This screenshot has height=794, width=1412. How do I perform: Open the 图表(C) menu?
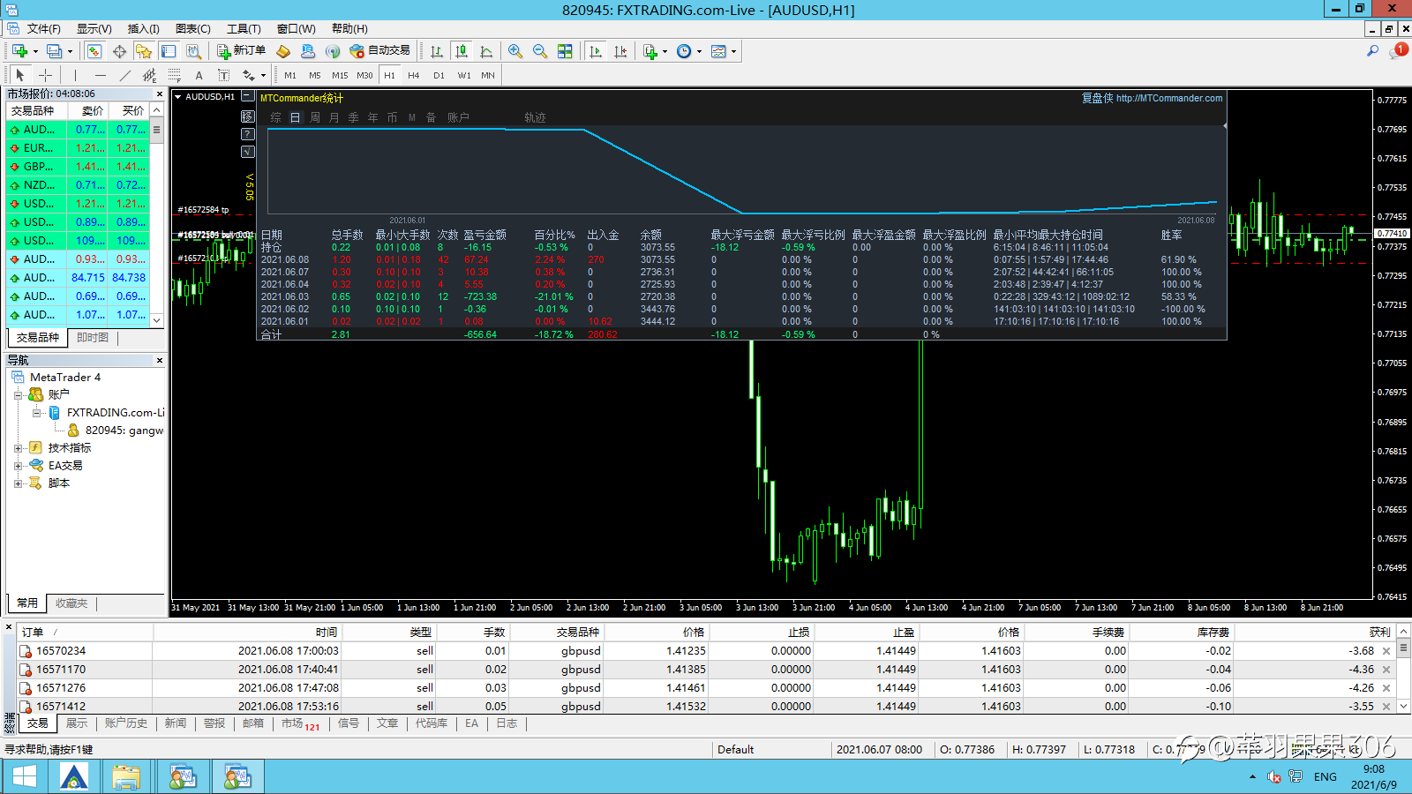coord(193,28)
